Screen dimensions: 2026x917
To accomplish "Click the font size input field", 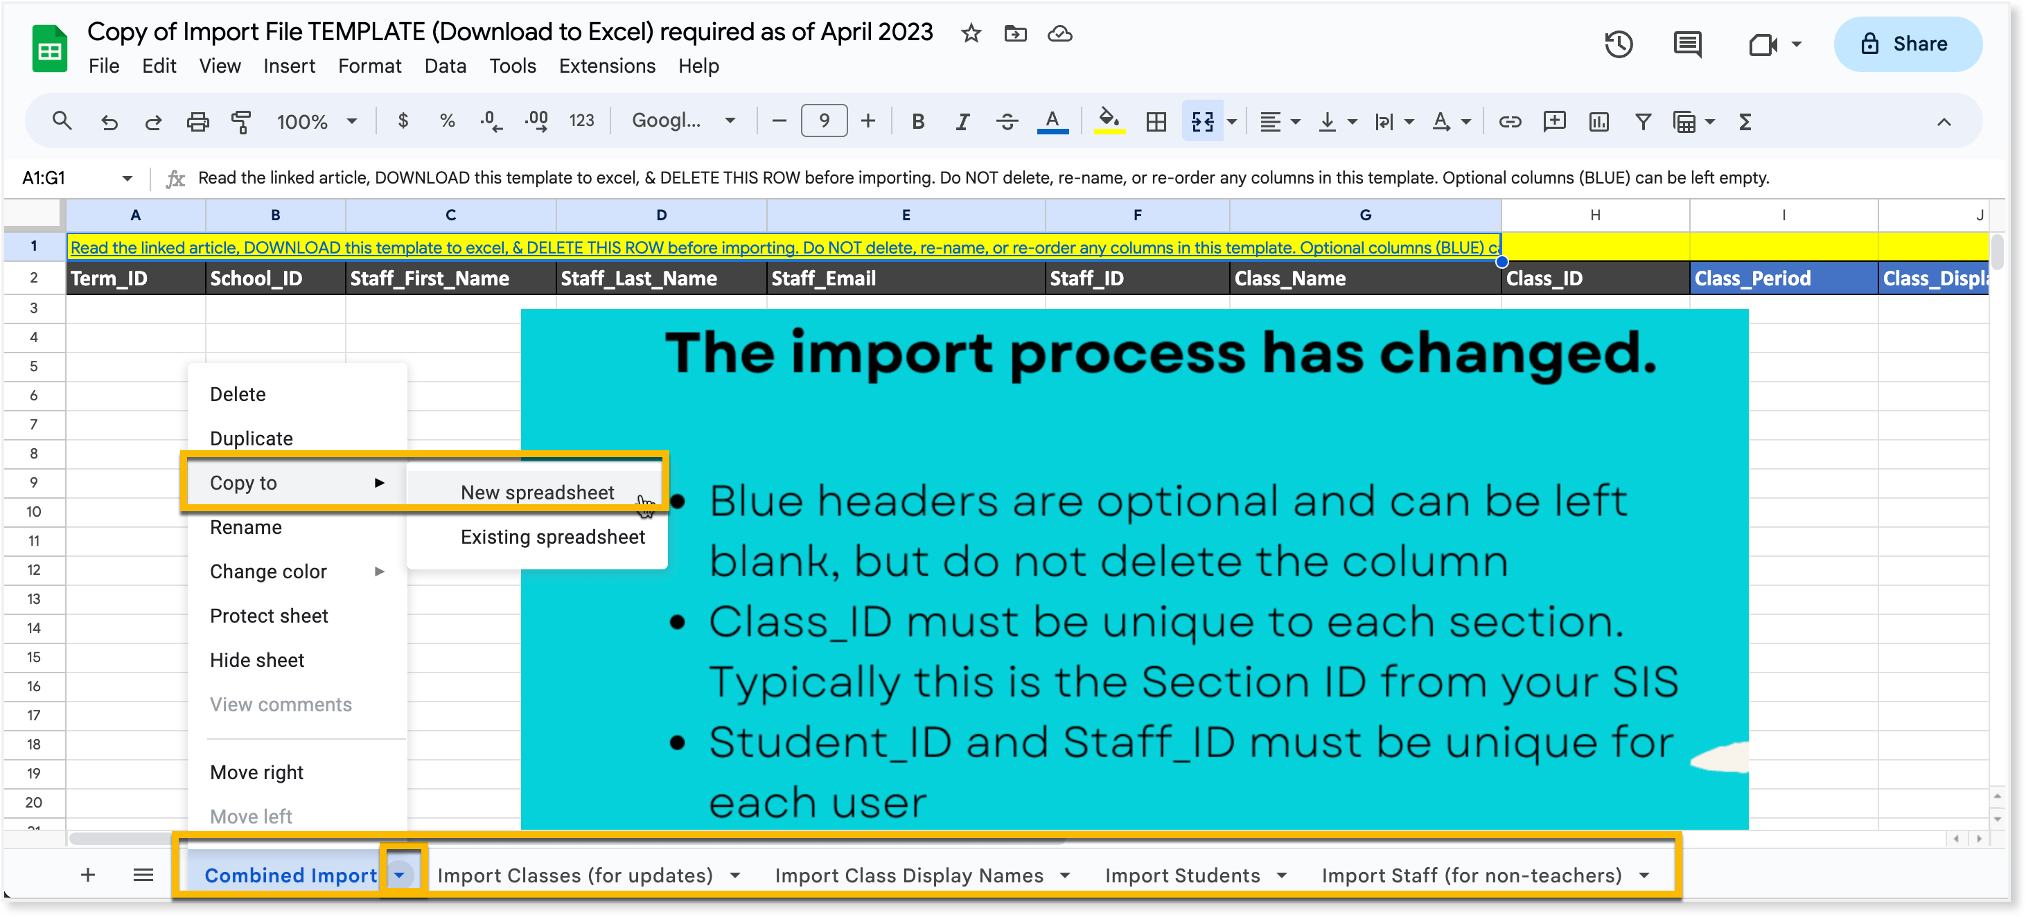I will tap(823, 121).
